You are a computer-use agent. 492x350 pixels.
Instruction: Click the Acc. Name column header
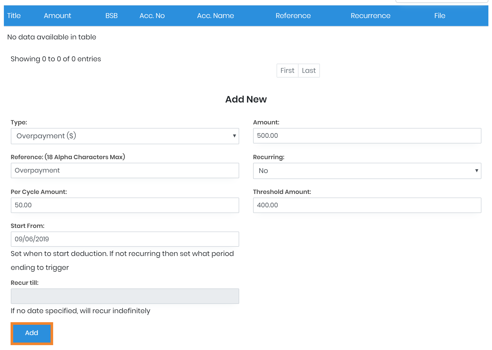pyautogui.click(x=215, y=16)
